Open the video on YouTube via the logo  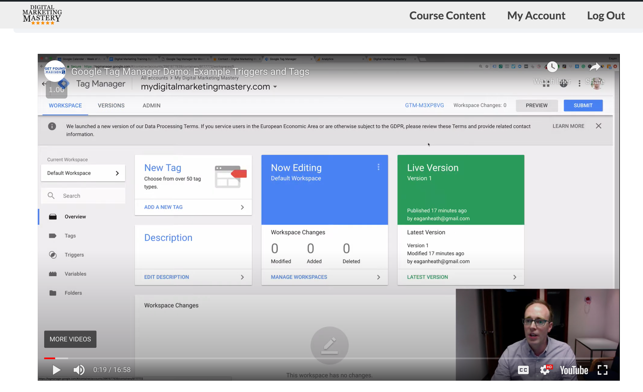pyautogui.click(x=574, y=370)
